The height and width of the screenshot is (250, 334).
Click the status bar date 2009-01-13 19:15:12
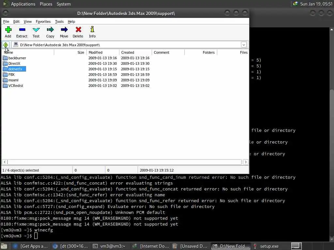pos(157,170)
